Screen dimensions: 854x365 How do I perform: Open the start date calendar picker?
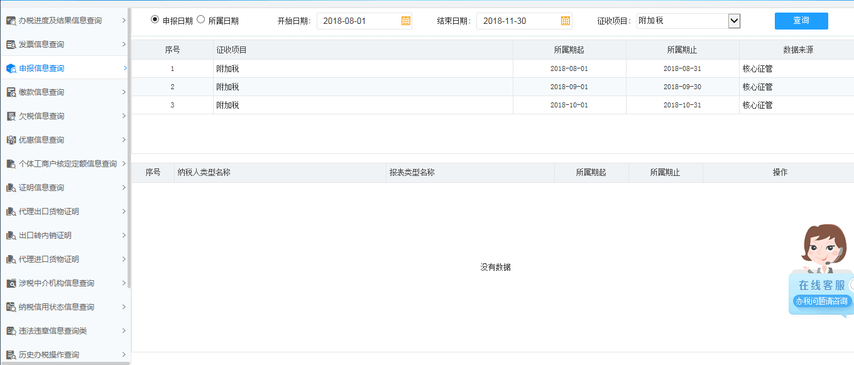pos(407,20)
